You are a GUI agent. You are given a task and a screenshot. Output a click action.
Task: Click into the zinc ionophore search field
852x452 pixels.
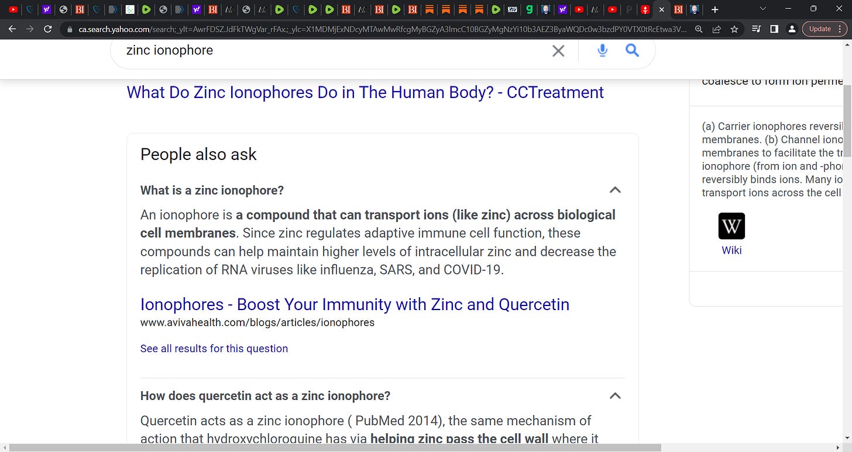[328, 51]
